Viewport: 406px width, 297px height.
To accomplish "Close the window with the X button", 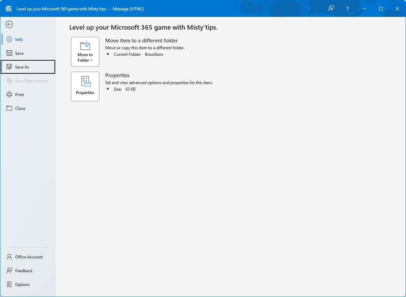I will click(397, 9).
